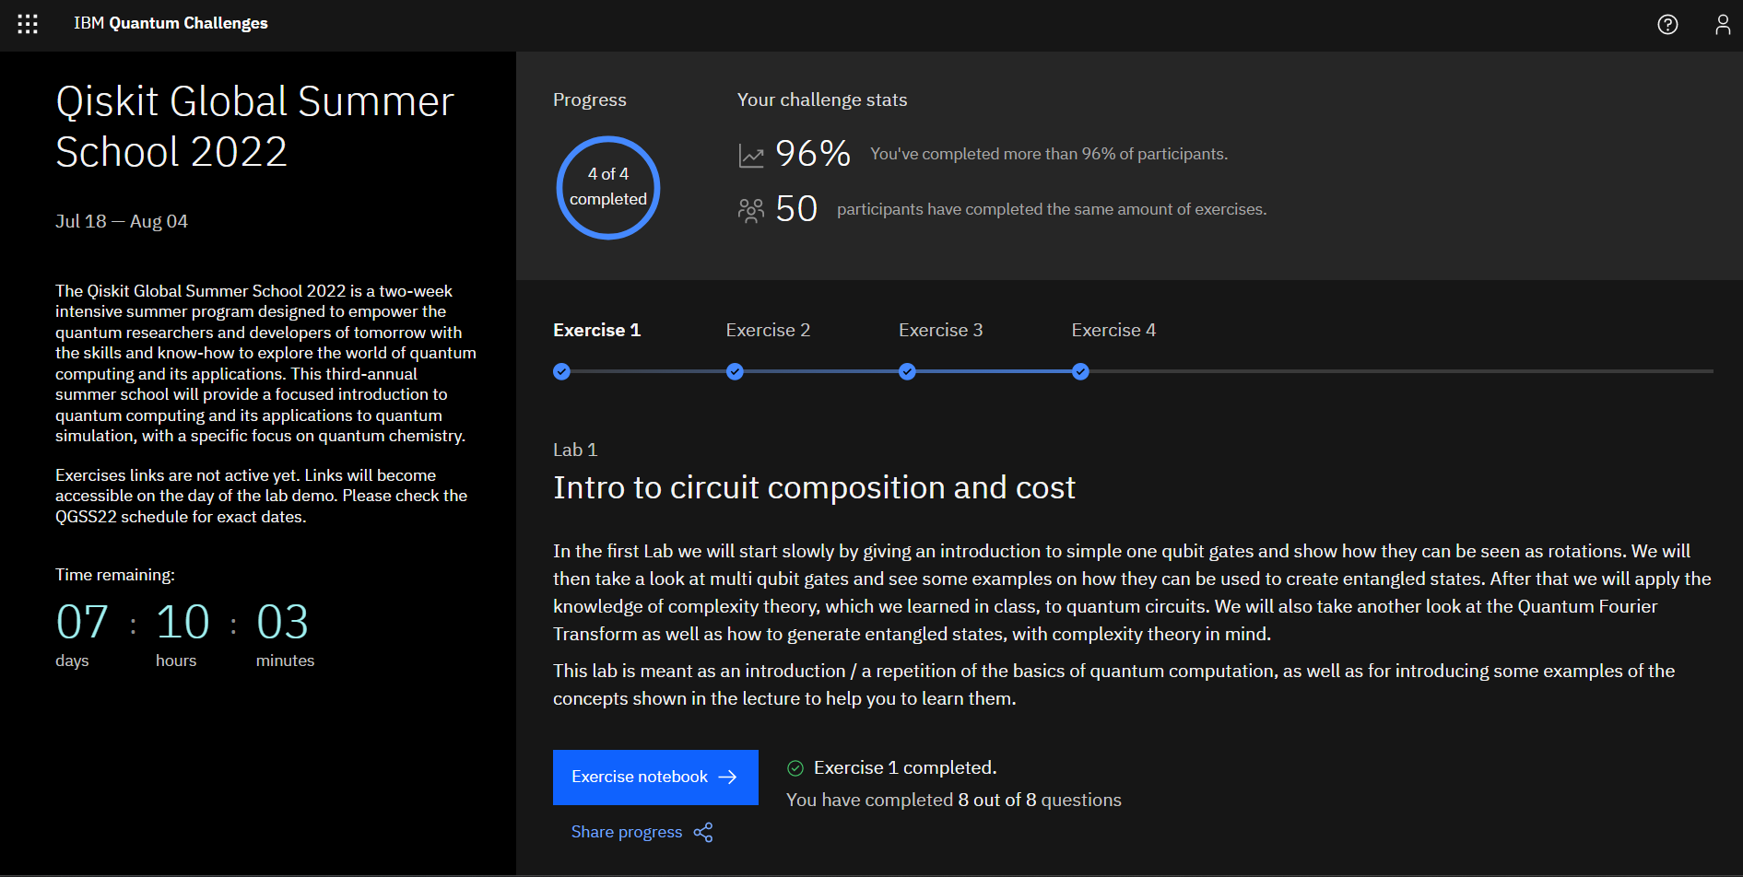
Task: Click the participants completed same amount text
Action: (1052, 209)
